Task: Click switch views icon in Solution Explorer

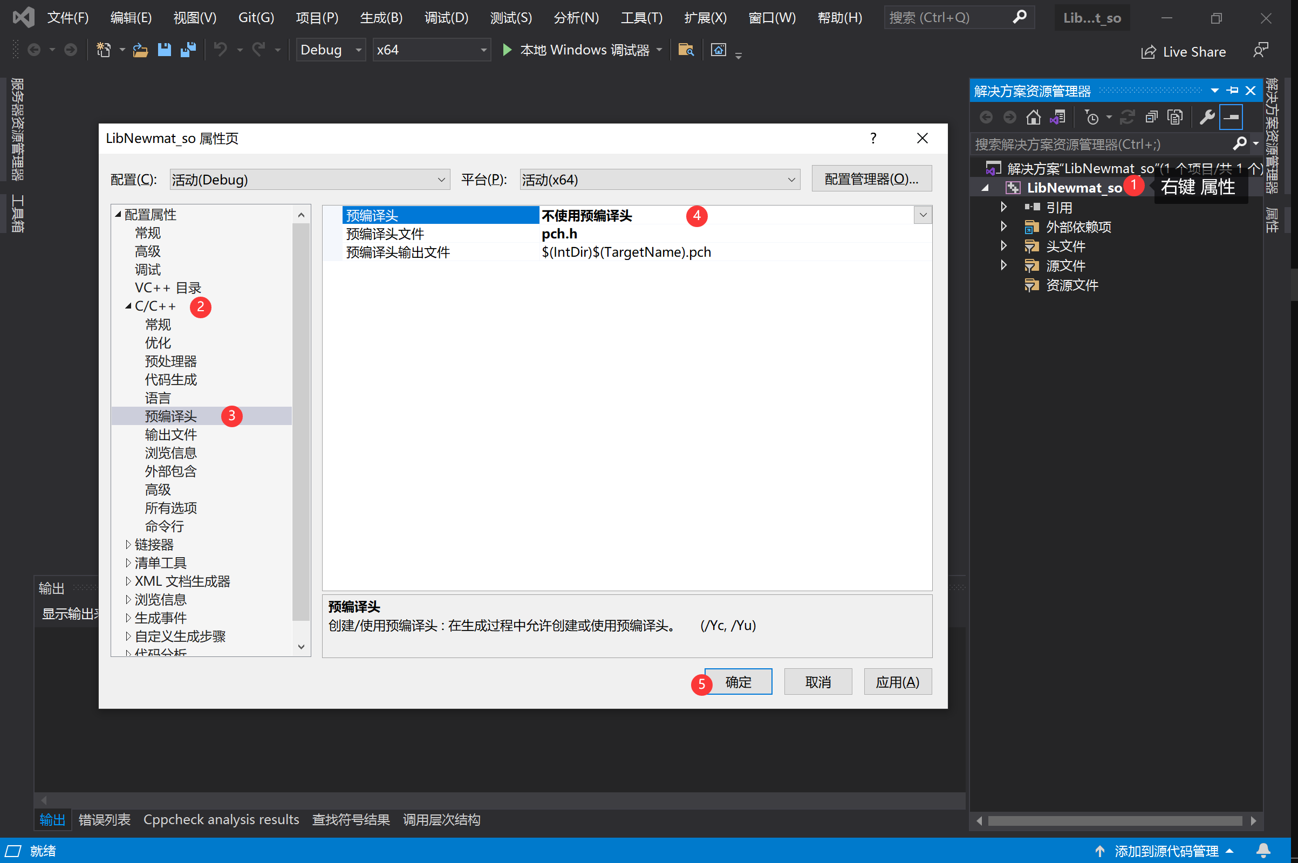Action: pos(1057,117)
